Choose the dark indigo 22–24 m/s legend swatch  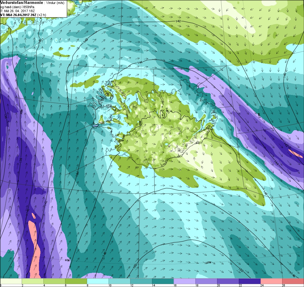point(250,281)
